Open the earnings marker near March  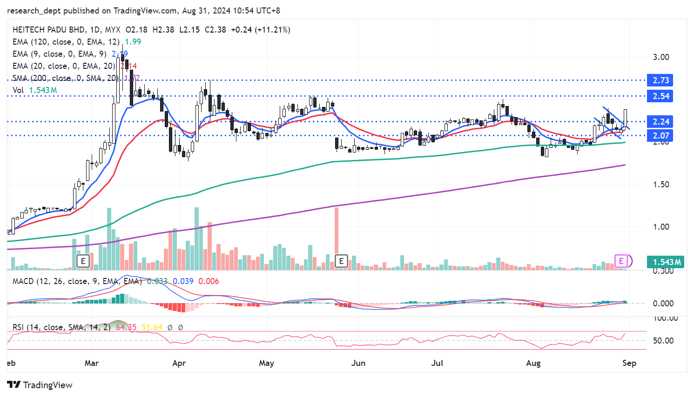click(83, 261)
